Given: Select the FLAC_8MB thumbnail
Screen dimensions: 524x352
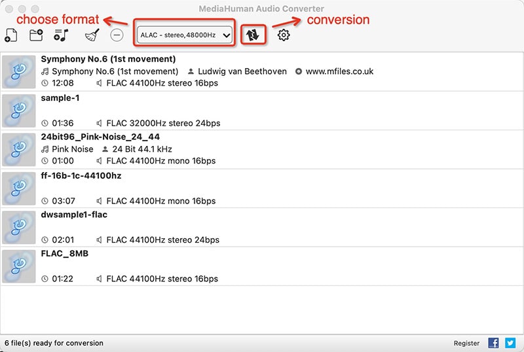Looking at the screenshot, I should pyautogui.click(x=19, y=266).
